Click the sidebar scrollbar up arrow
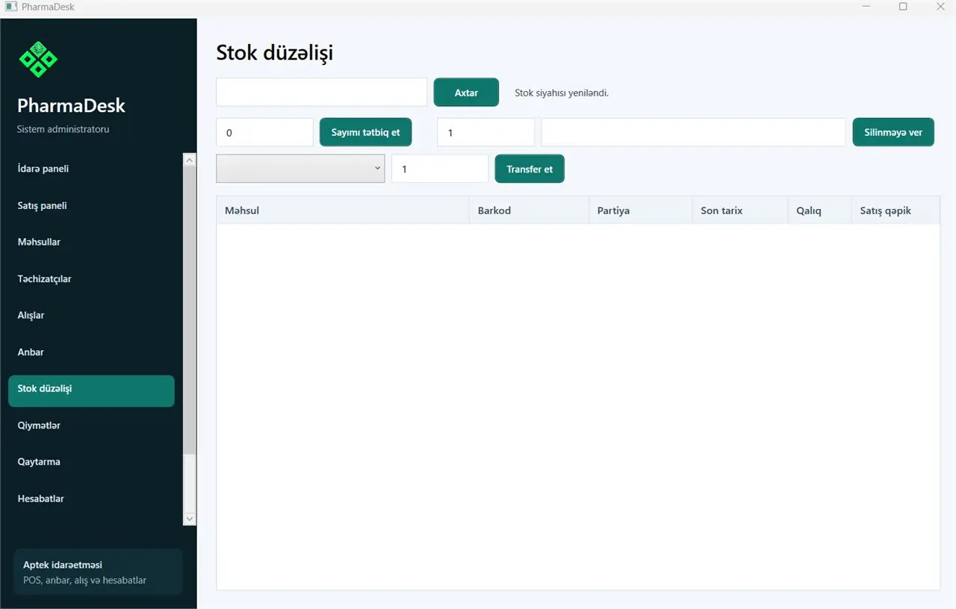 pos(190,160)
